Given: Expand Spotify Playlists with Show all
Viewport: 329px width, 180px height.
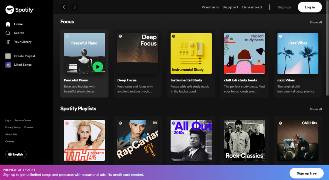Looking at the screenshot, I should pos(316,109).
